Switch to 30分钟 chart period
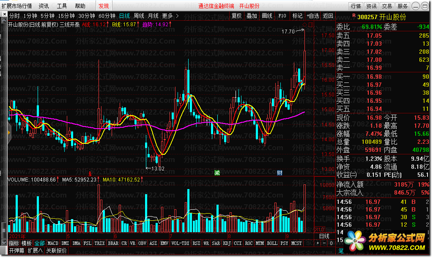Screen dimensions: 433x258 (x=87, y=16)
